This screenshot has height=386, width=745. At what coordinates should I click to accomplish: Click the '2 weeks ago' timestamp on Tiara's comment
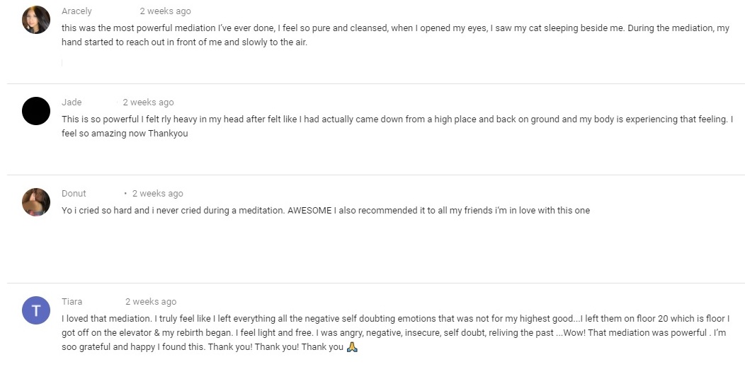click(x=151, y=302)
